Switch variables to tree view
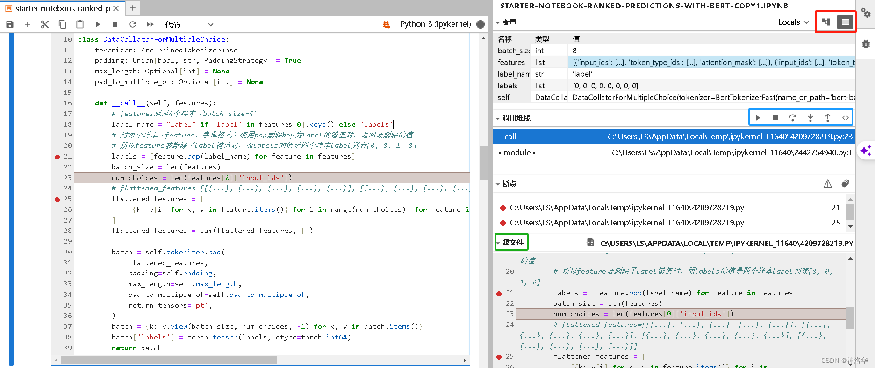 click(x=826, y=22)
